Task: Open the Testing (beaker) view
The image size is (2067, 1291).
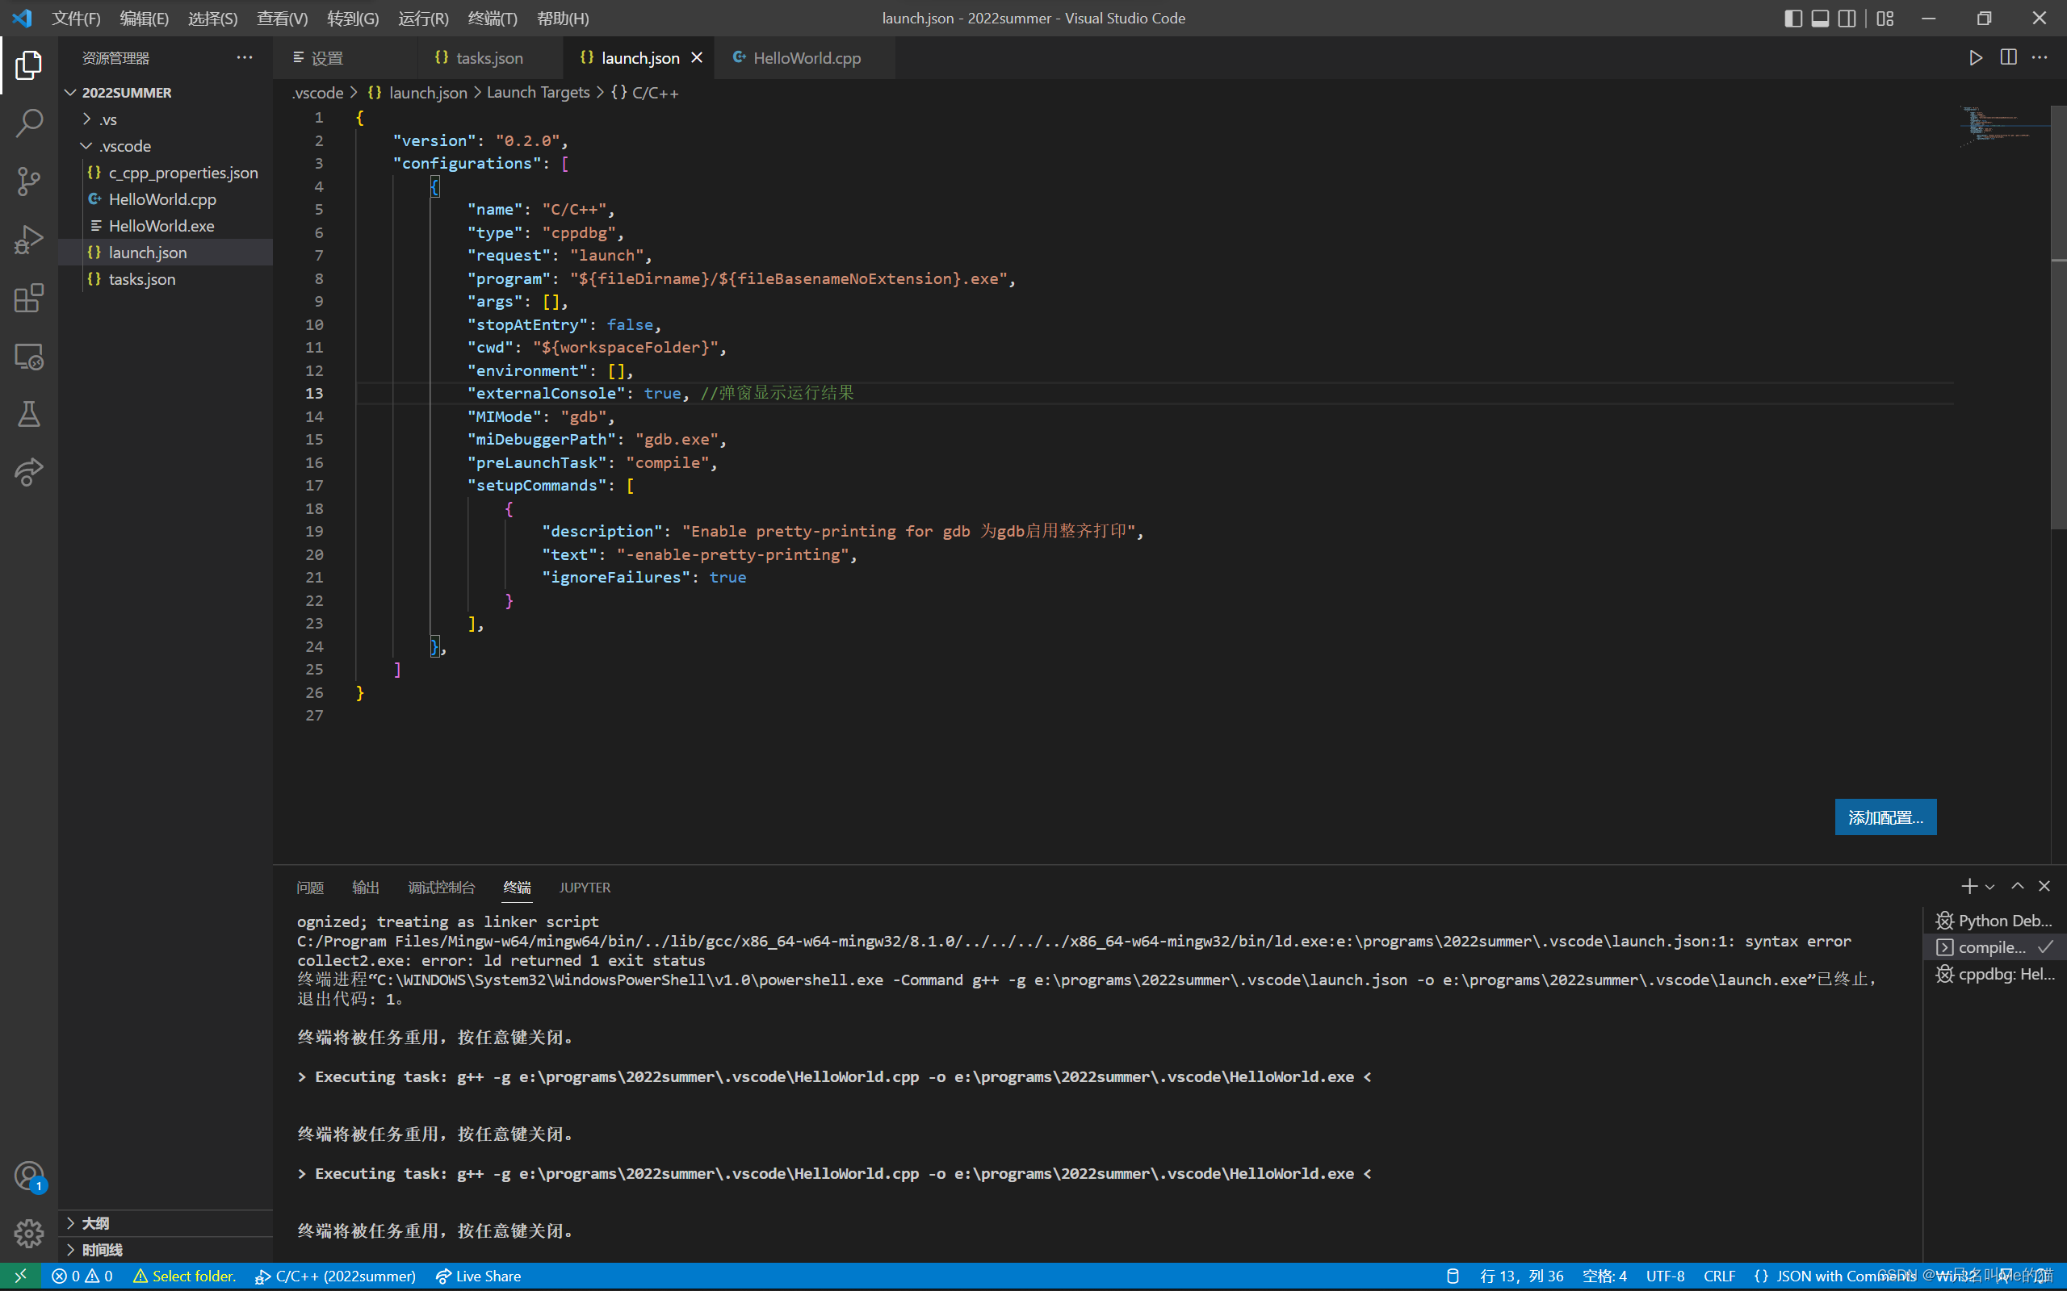Action: point(28,415)
